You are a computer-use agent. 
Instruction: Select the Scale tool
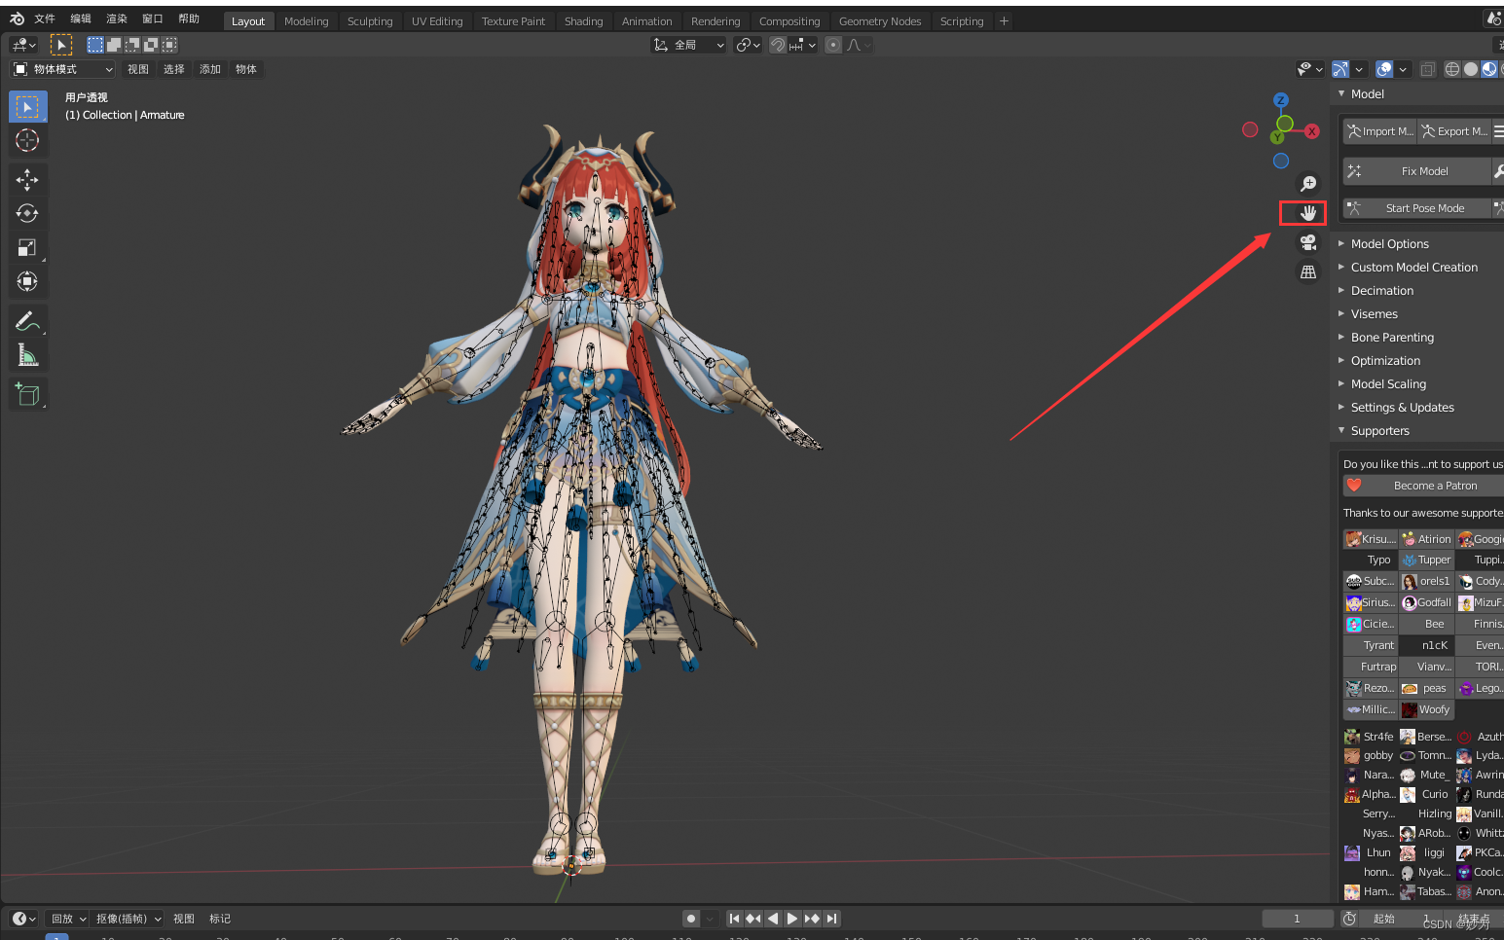click(x=27, y=247)
